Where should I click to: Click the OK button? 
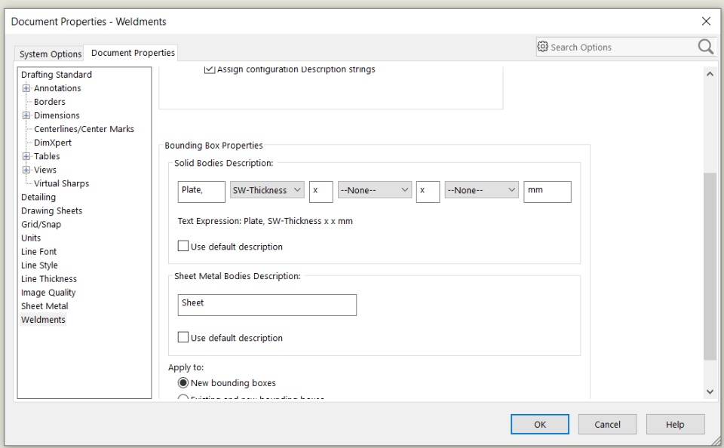540,425
